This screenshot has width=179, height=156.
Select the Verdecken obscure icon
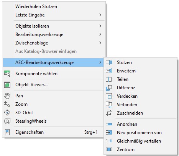point(109,96)
